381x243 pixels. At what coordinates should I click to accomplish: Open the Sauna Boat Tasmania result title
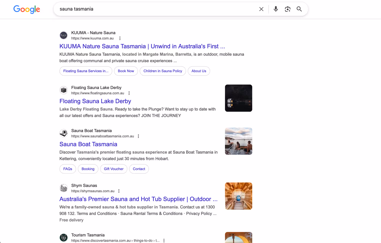point(88,144)
